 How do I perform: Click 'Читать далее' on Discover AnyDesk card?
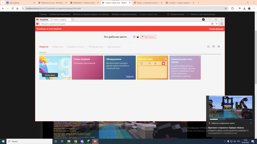50,75
